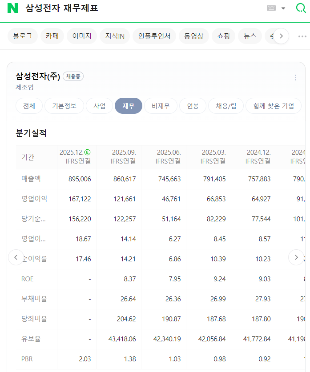Open the 기본정보 tab
Image resolution: width=310 pixels, height=372 pixels.
tap(64, 106)
